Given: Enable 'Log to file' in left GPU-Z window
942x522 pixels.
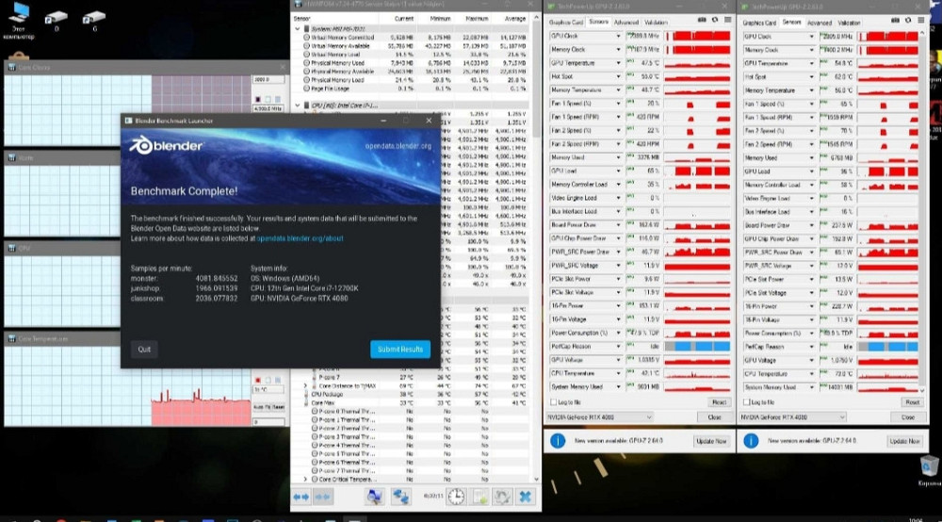Looking at the screenshot, I should point(554,402).
